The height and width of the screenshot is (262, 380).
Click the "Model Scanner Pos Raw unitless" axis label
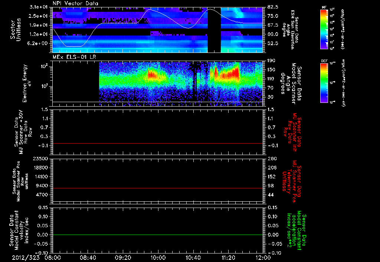click(x=20, y=181)
